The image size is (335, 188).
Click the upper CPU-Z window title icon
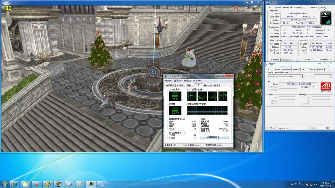[x=267, y=2]
